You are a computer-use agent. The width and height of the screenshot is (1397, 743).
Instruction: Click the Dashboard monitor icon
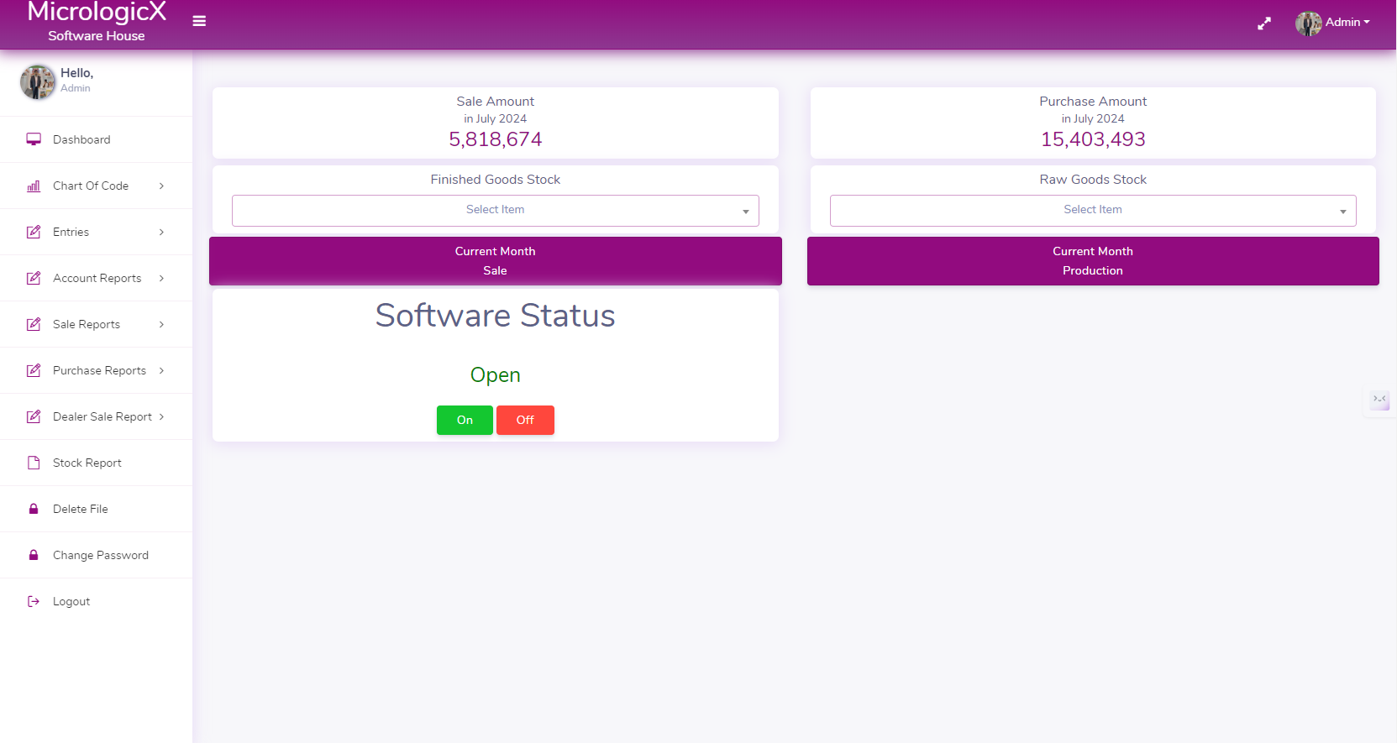pos(34,139)
